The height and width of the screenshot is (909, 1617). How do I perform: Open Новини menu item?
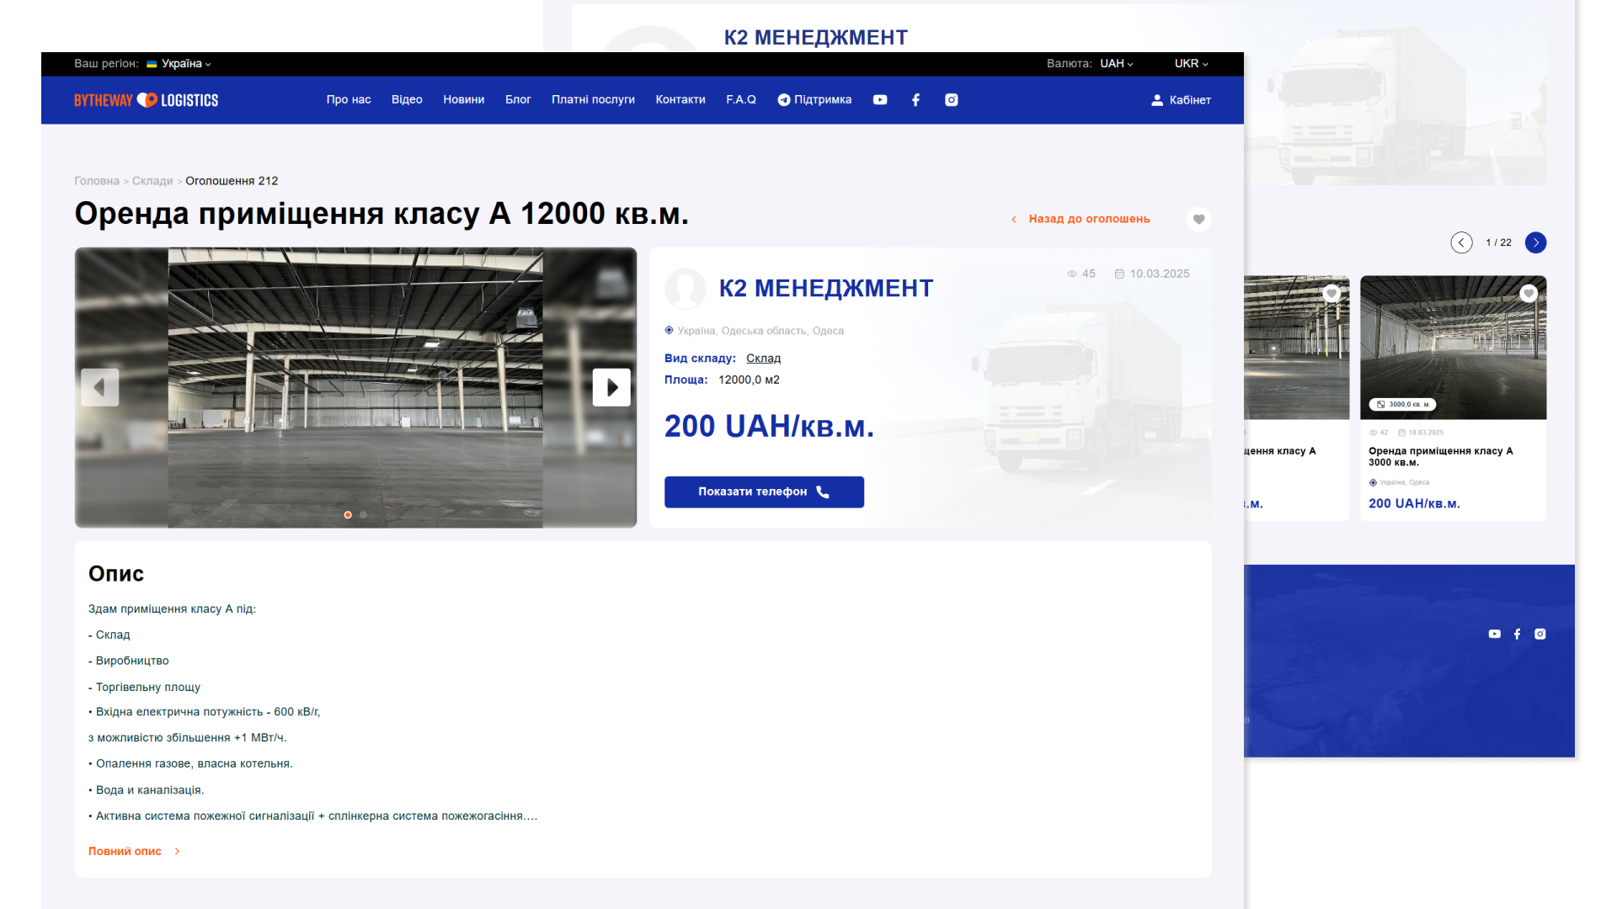pos(464,100)
